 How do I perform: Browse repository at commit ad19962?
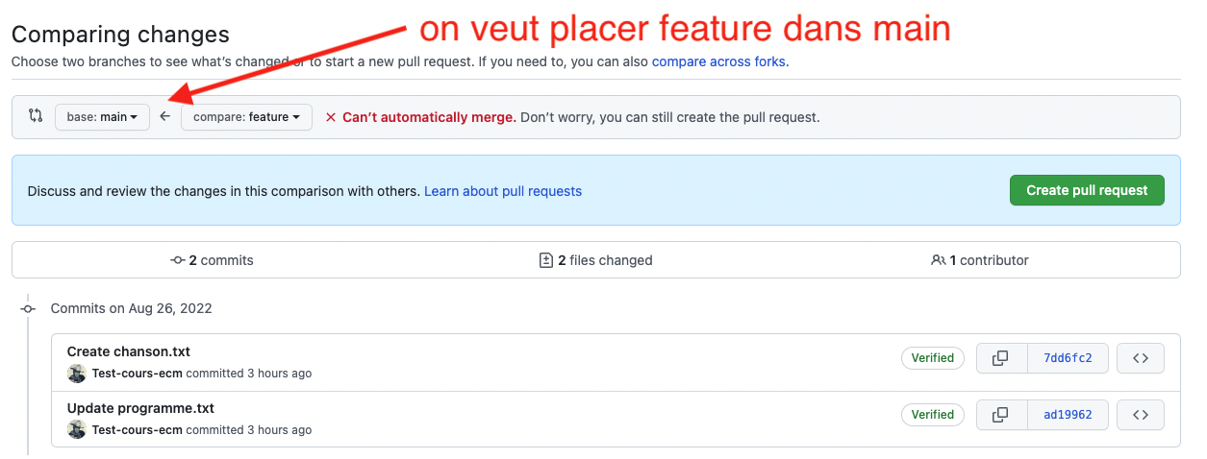click(1141, 415)
